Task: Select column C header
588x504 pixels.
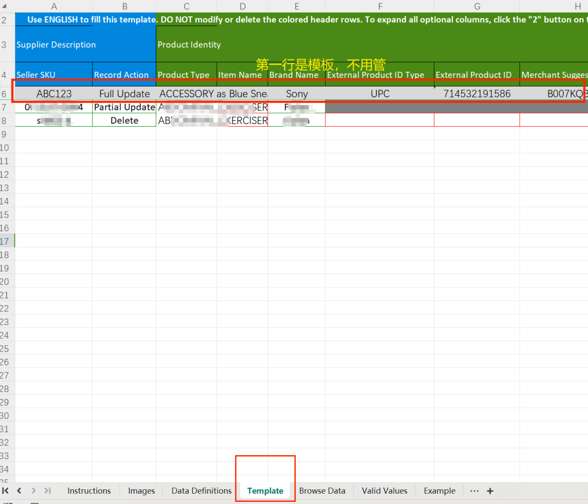Action: click(x=186, y=6)
